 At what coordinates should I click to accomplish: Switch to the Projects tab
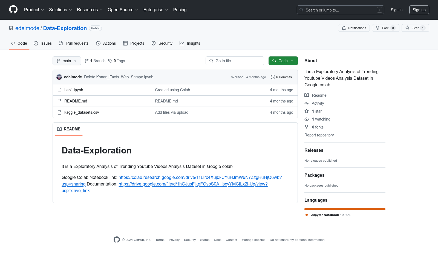pyautogui.click(x=134, y=43)
